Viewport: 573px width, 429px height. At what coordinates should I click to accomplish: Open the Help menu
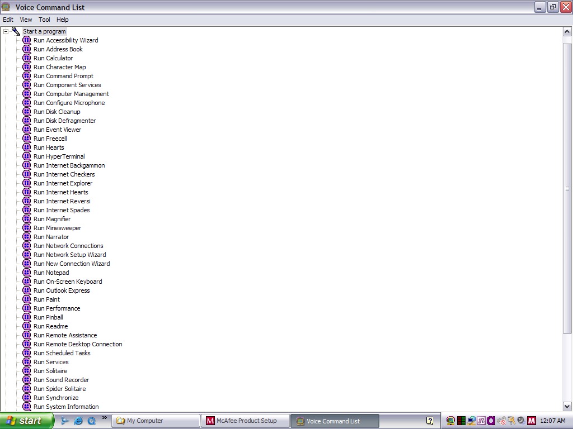point(63,20)
